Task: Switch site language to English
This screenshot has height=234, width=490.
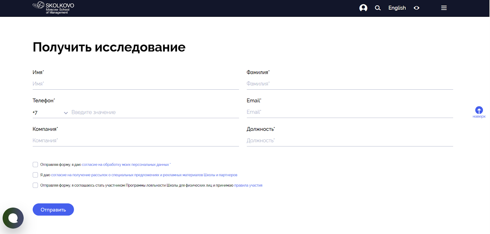Action: coord(397,8)
